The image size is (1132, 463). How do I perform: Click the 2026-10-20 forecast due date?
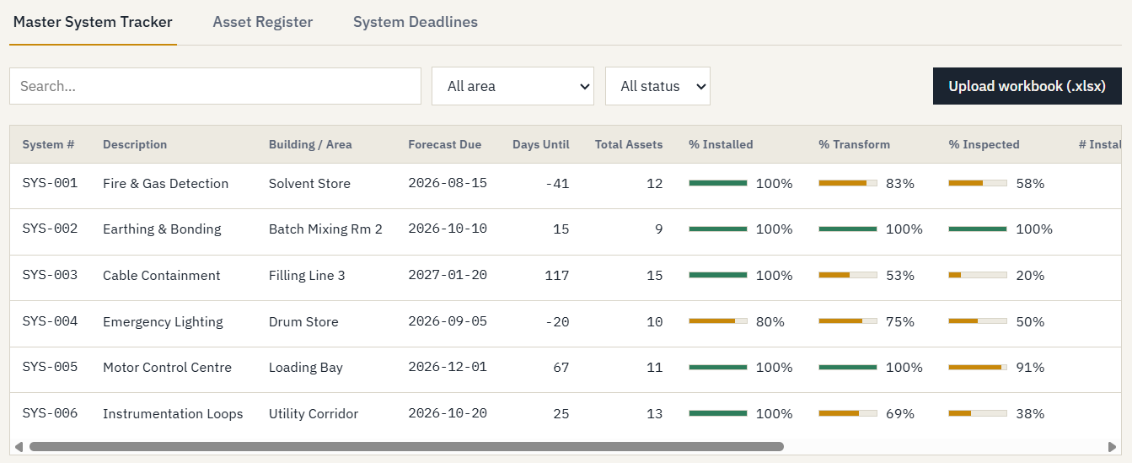(x=448, y=413)
